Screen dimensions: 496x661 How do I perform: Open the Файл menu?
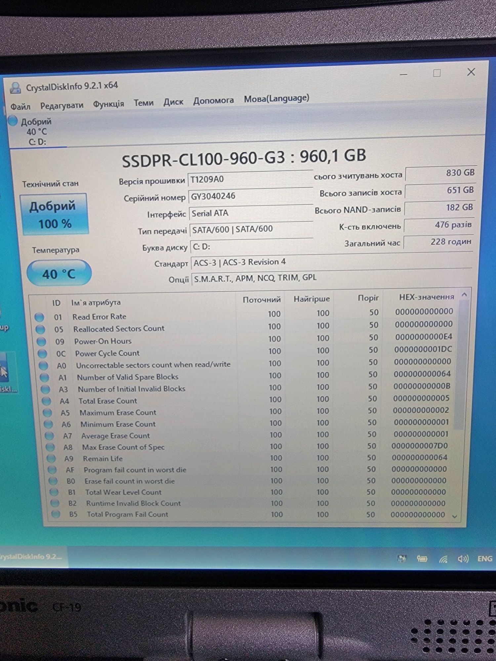tap(20, 106)
